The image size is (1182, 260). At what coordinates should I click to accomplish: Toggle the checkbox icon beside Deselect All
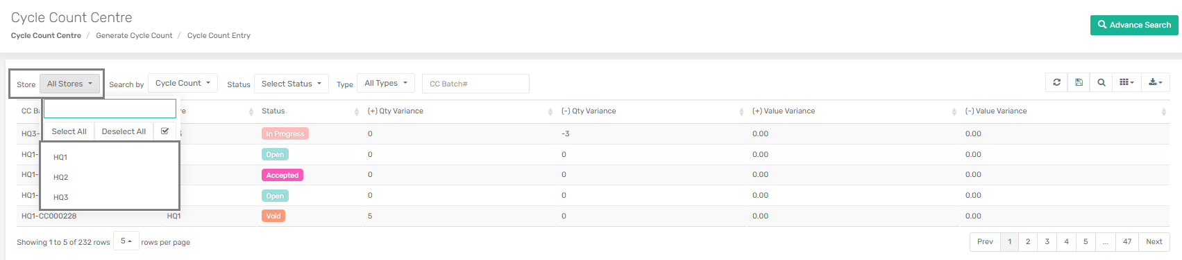coord(164,131)
